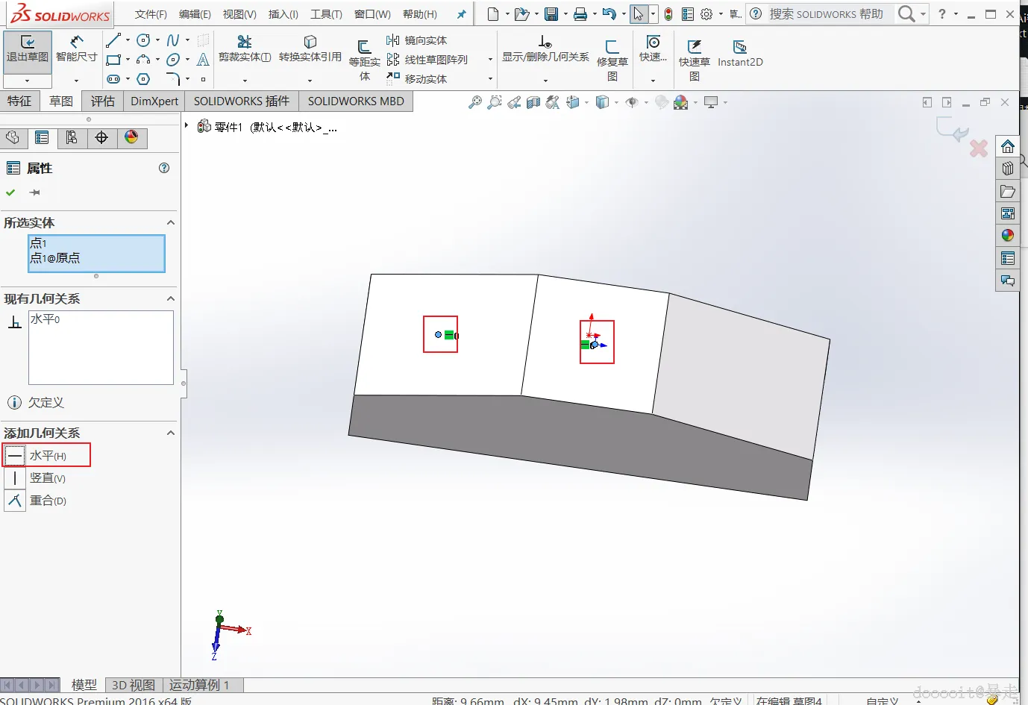Activate the Mirror Entities tool
This screenshot has width=1028, height=705.
pos(417,40)
